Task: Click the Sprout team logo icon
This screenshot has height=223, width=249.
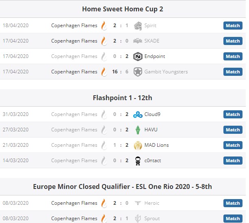Action: (x=138, y=219)
